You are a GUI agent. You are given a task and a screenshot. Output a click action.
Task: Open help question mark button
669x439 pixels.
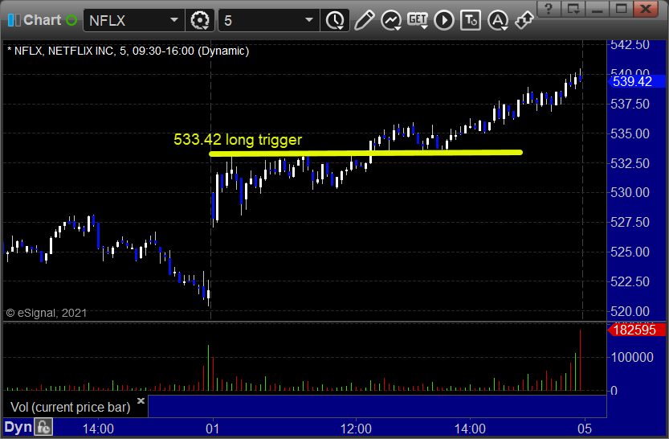549,8
